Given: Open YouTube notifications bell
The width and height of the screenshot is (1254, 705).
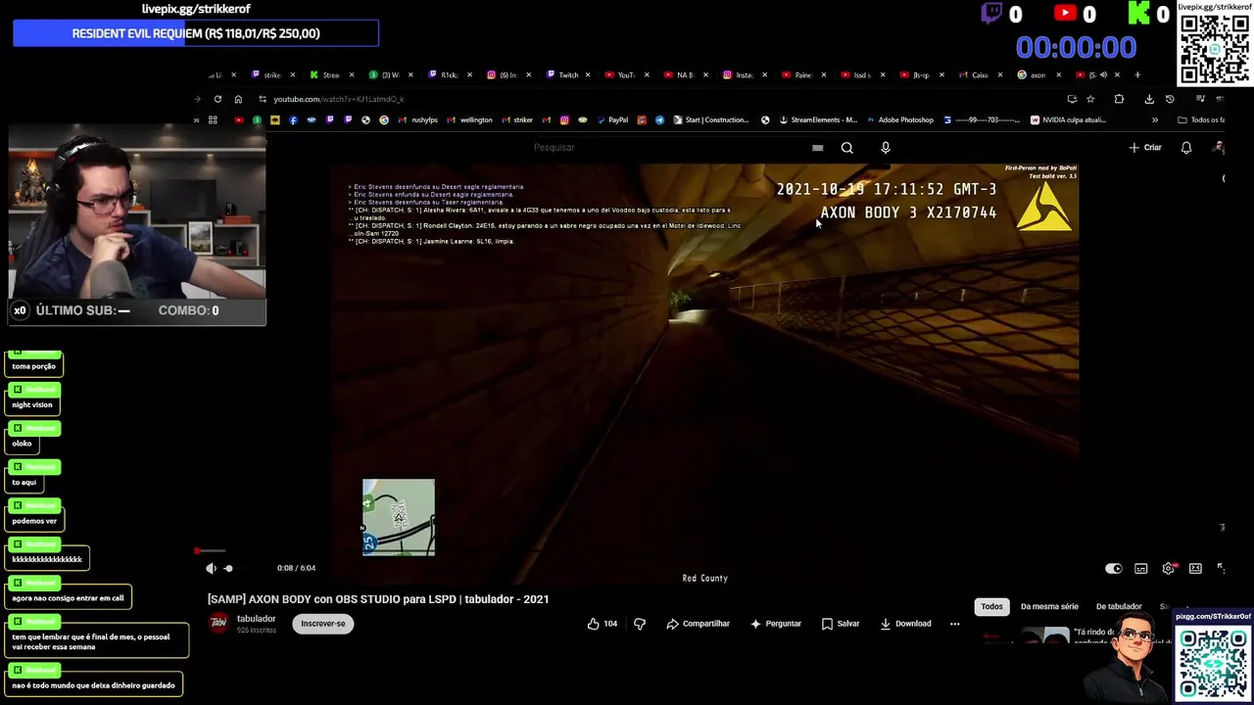Looking at the screenshot, I should (1186, 148).
